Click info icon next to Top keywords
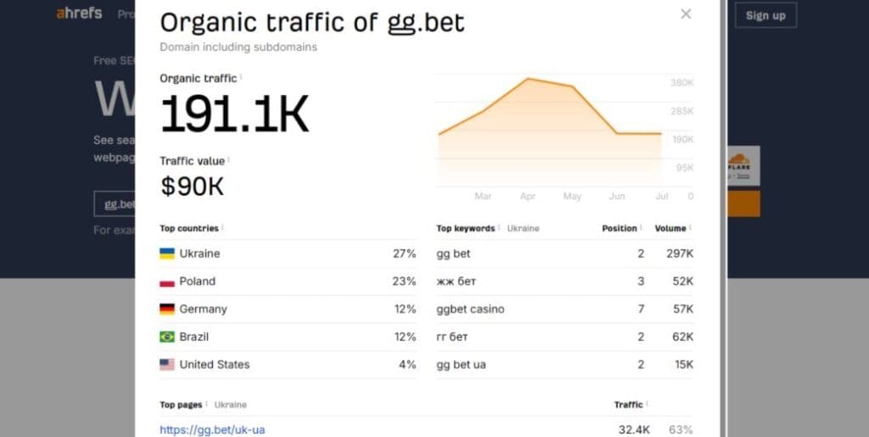 499,227
